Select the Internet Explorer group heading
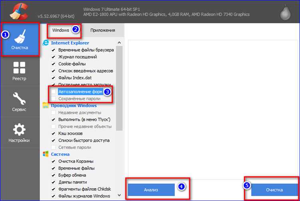 [x=70, y=43]
